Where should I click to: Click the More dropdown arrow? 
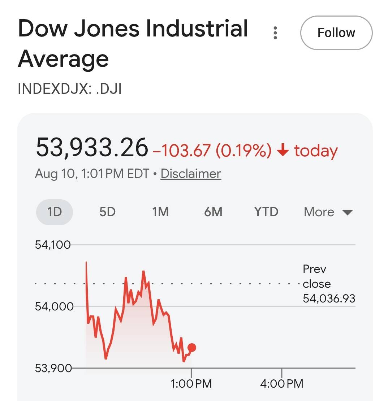347,213
